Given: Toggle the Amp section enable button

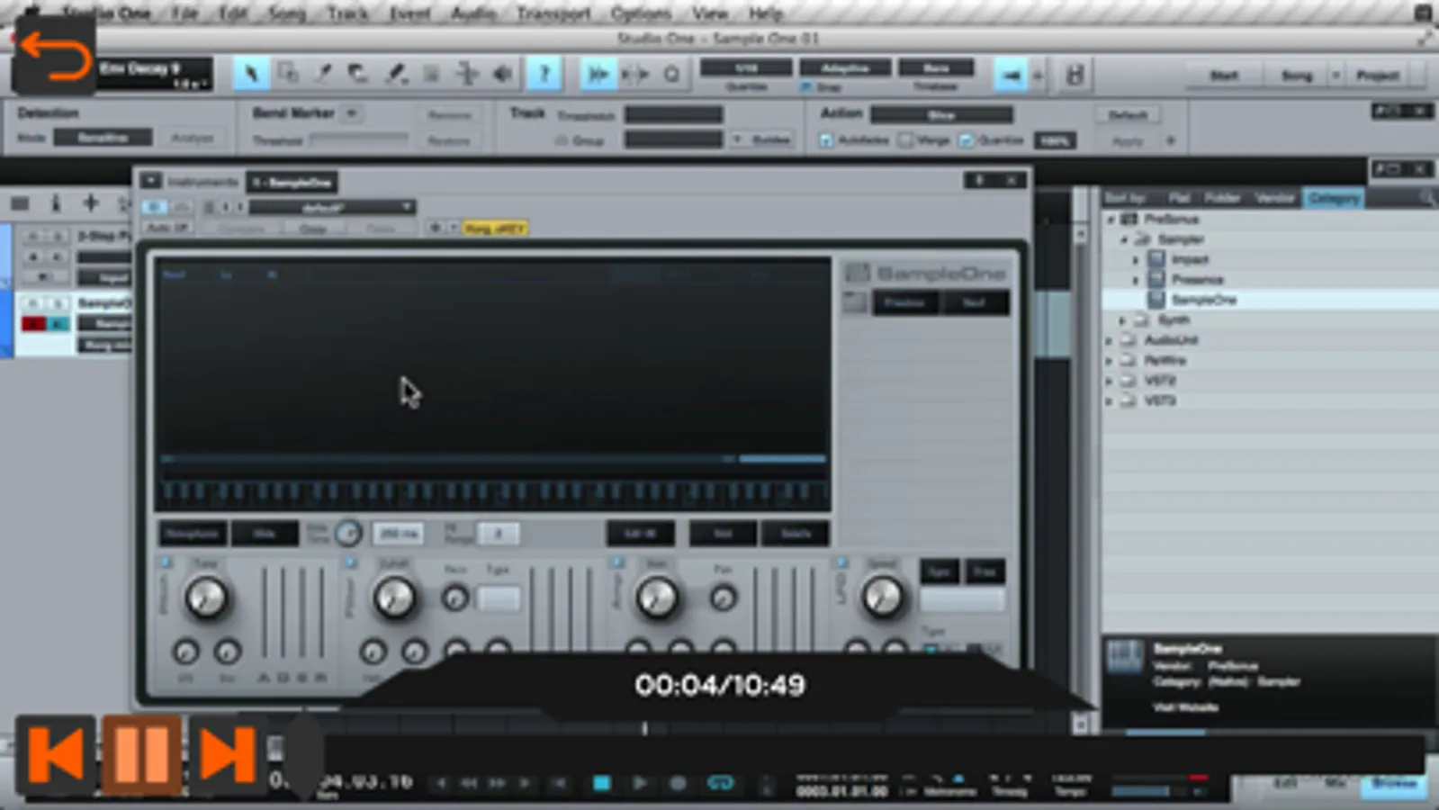Looking at the screenshot, I should click(617, 562).
